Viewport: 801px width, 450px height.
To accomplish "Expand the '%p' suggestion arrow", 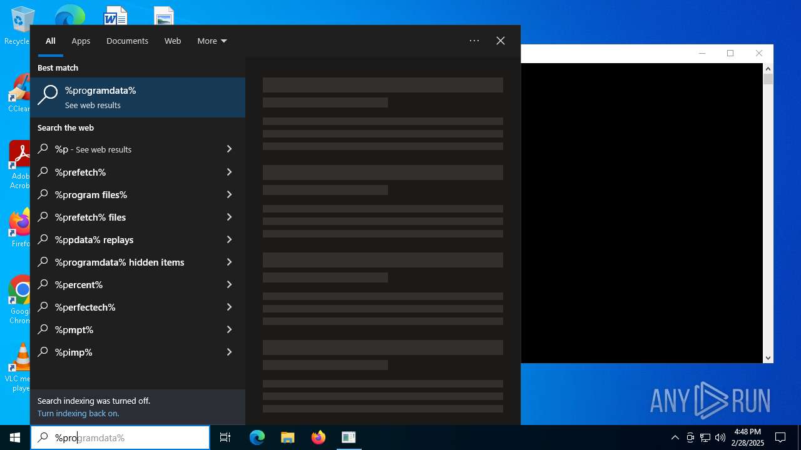I will coord(229,149).
